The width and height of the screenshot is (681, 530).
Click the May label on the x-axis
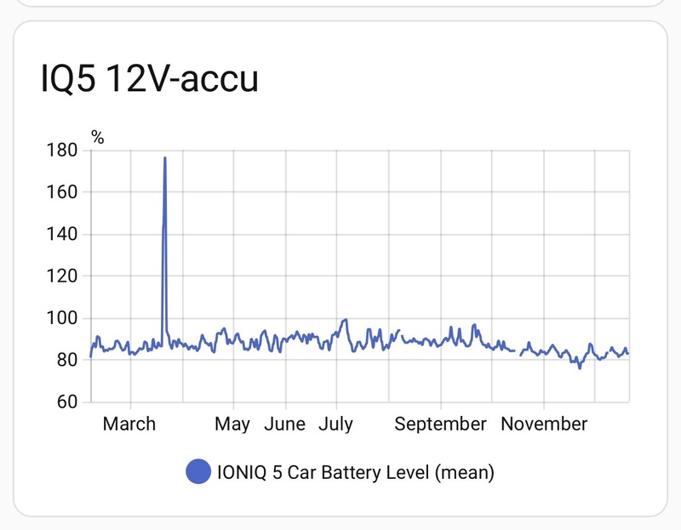pyautogui.click(x=232, y=424)
